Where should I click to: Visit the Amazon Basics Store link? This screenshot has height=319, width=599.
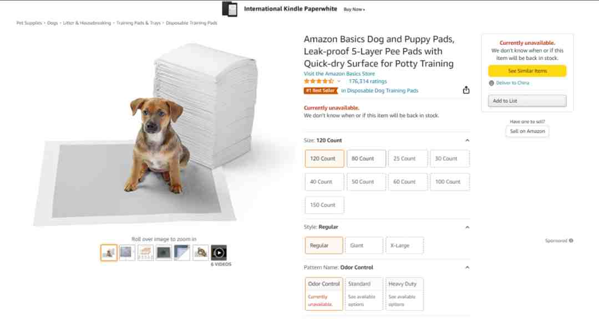click(339, 74)
